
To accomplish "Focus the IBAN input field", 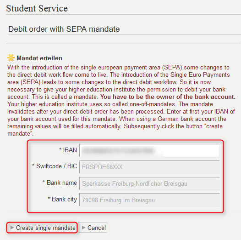I will pyautogui.click(x=149, y=150).
